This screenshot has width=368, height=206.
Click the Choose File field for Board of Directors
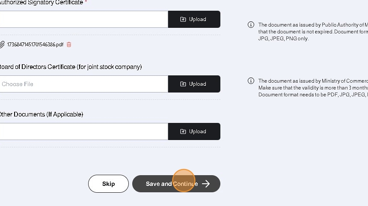point(83,84)
